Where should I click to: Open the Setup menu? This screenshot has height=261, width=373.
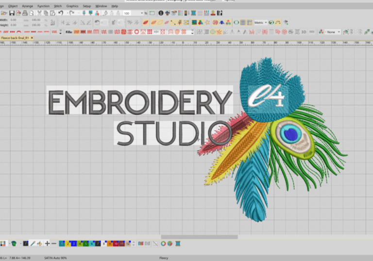pos(87,6)
